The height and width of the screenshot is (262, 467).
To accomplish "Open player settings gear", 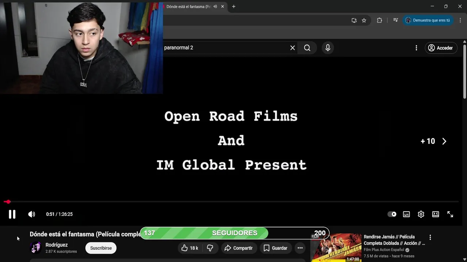I will click(421, 214).
